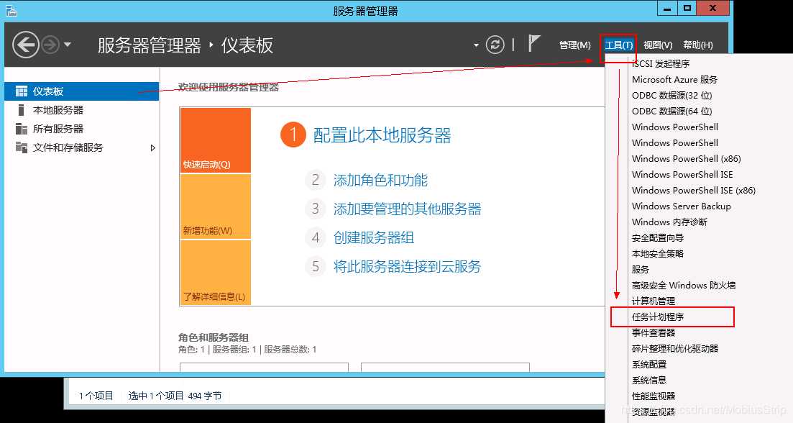Click Create a server group (创建服务器组) link
This screenshot has height=423, width=793.
(373, 238)
